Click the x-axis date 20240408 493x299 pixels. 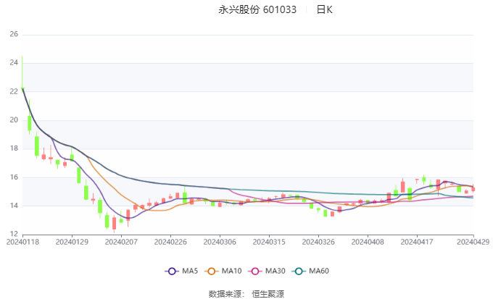tap(368, 242)
